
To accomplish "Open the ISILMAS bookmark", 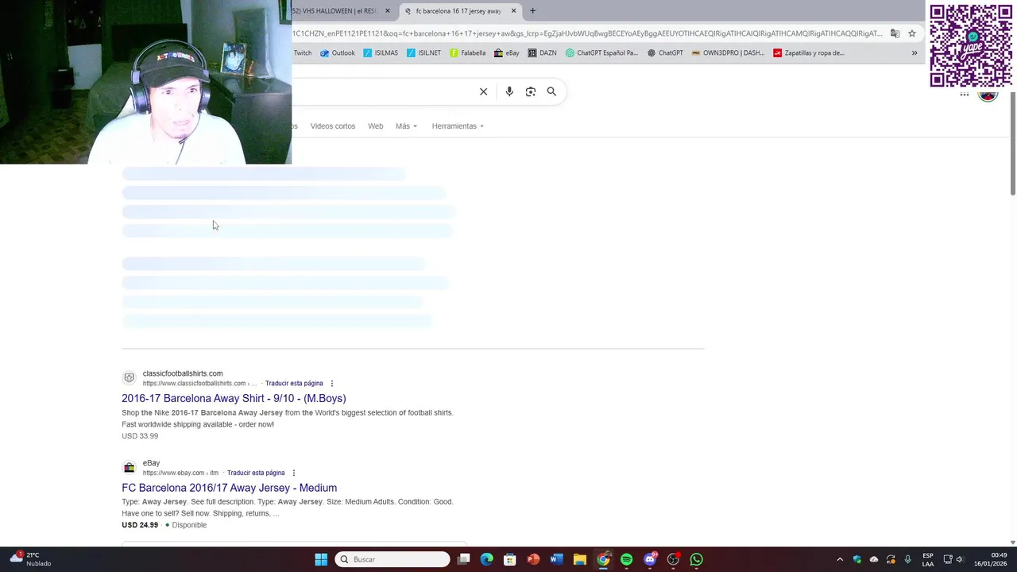I will click(381, 53).
